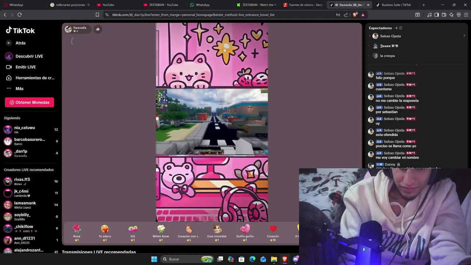Image resolution: width=471 pixels, height=265 pixels.
Task: Bookmark this page
Action: tap(97, 15)
